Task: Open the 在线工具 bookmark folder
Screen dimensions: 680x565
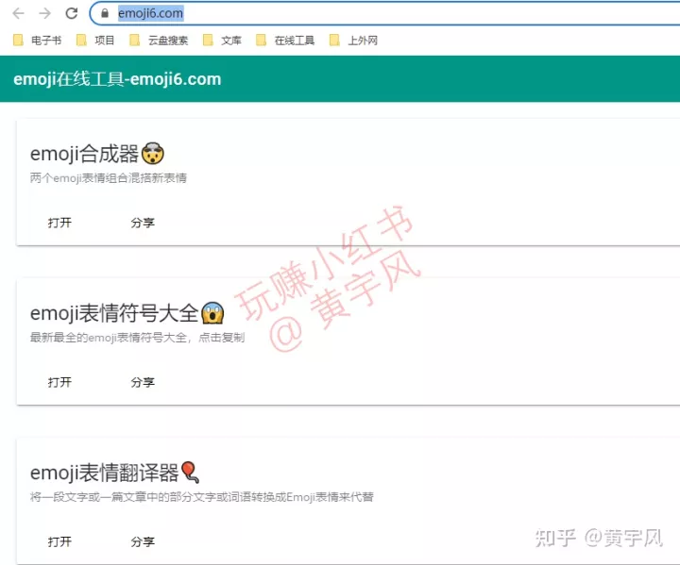Action: pos(285,41)
